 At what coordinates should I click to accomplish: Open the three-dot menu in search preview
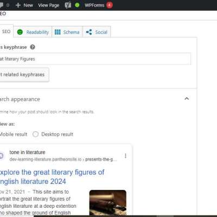[125, 156]
